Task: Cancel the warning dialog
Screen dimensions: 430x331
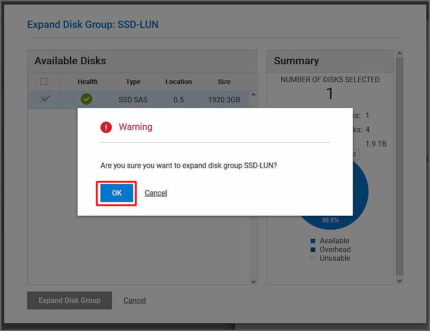Action: click(156, 193)
